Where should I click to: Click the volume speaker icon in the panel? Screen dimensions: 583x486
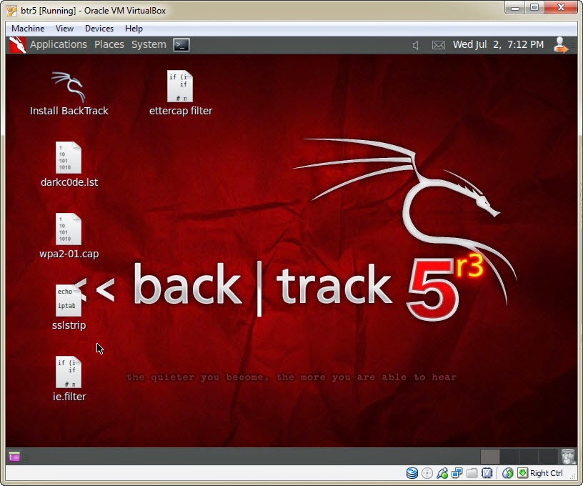coord(416,45)
